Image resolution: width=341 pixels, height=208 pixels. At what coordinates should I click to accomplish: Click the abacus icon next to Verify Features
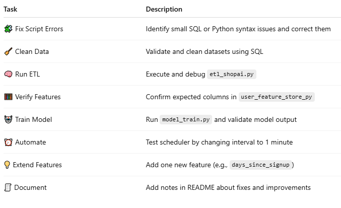8,97
